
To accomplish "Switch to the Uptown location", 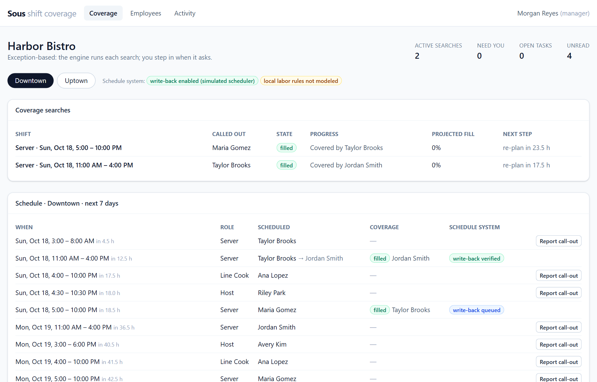I will click(76, 81).
